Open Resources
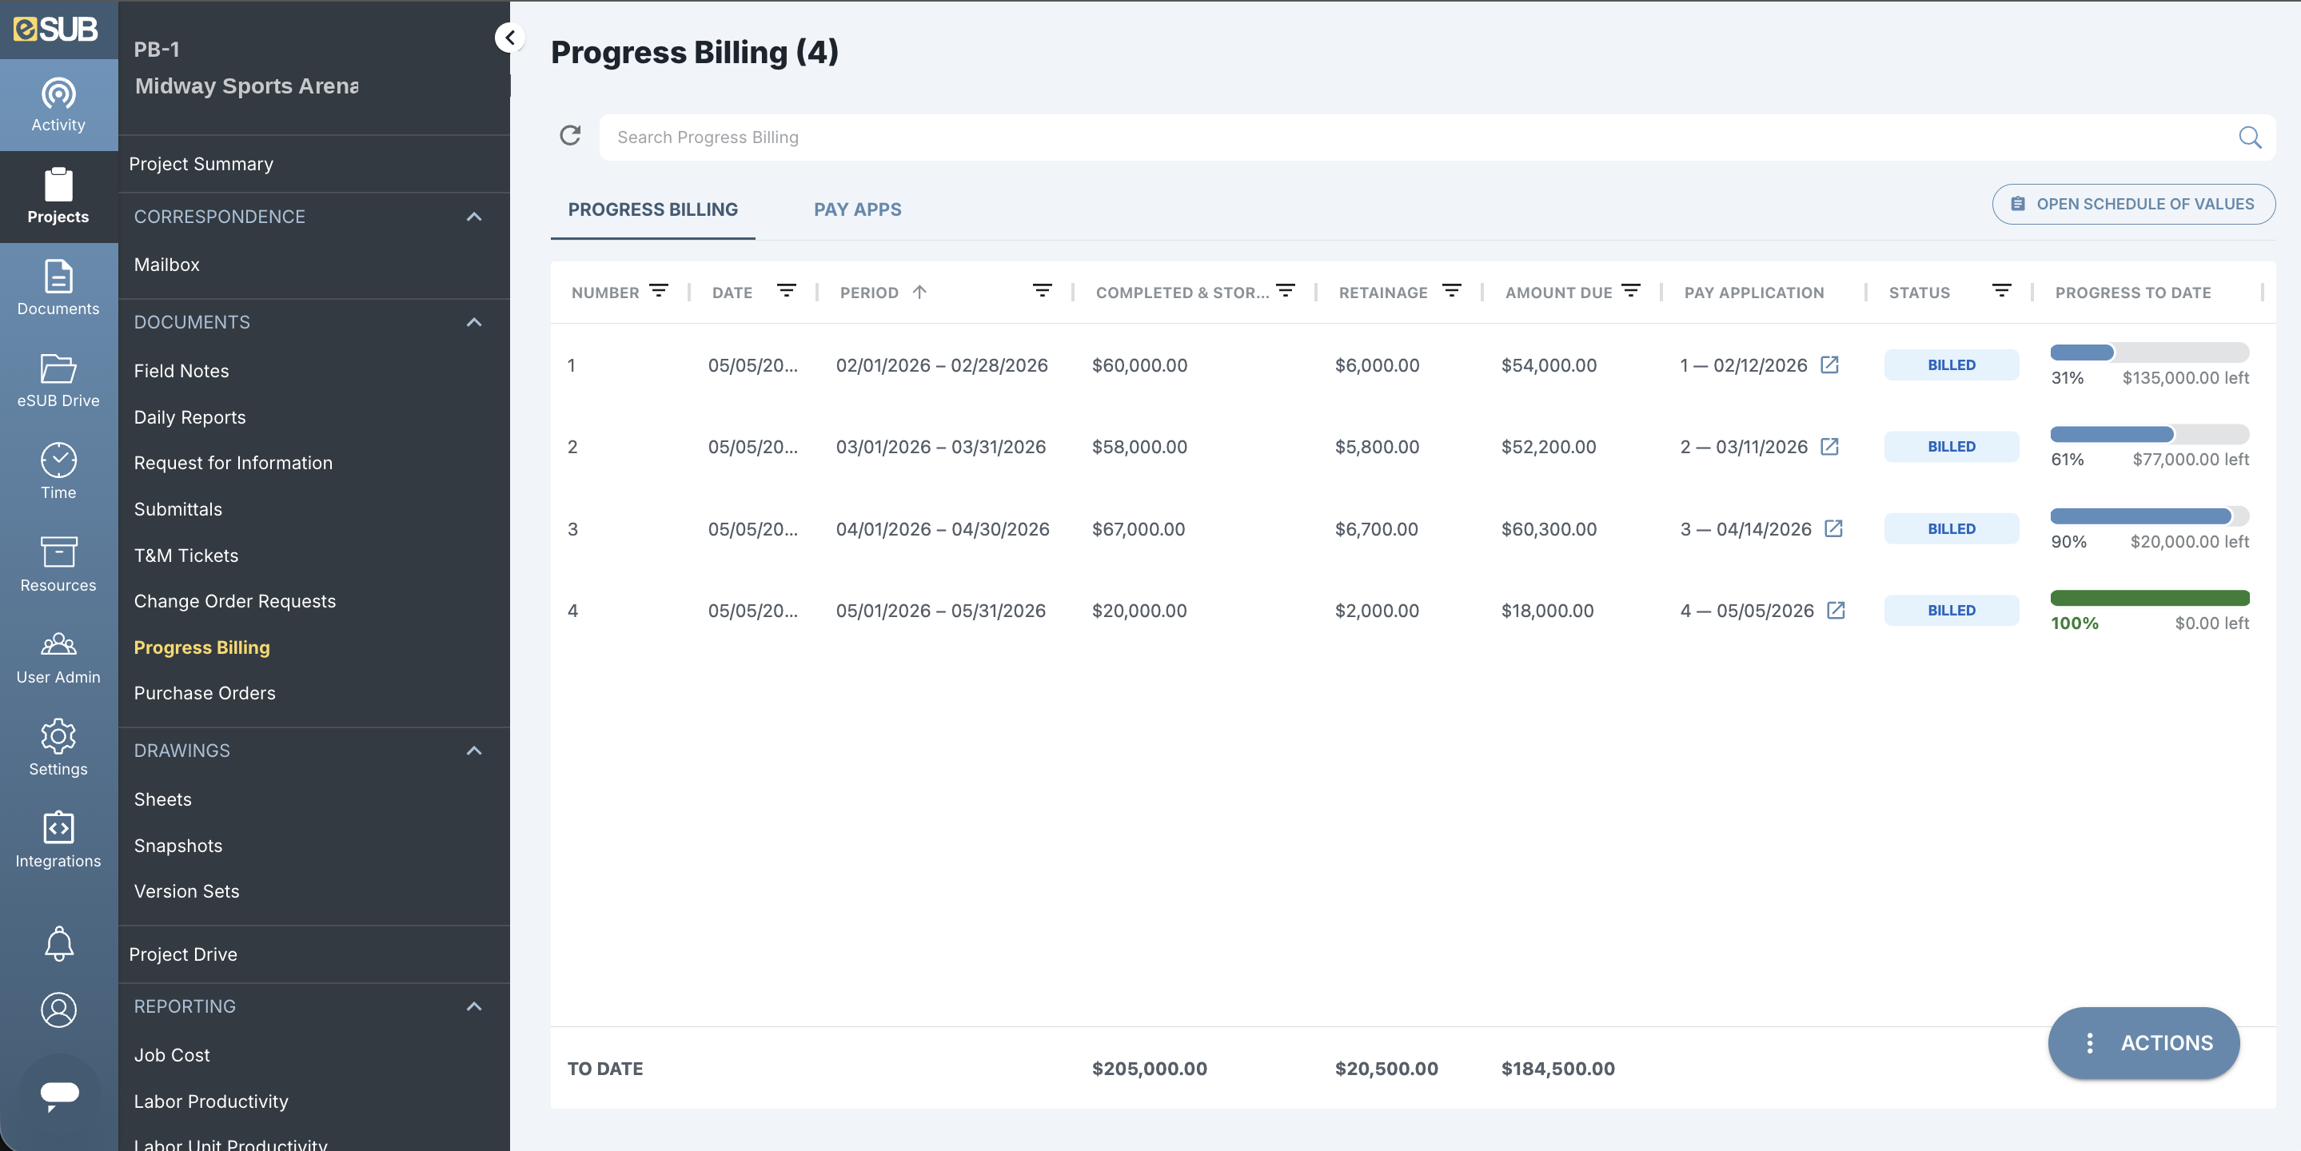This screenshot has height=1151, width=2301. point(58,564)
